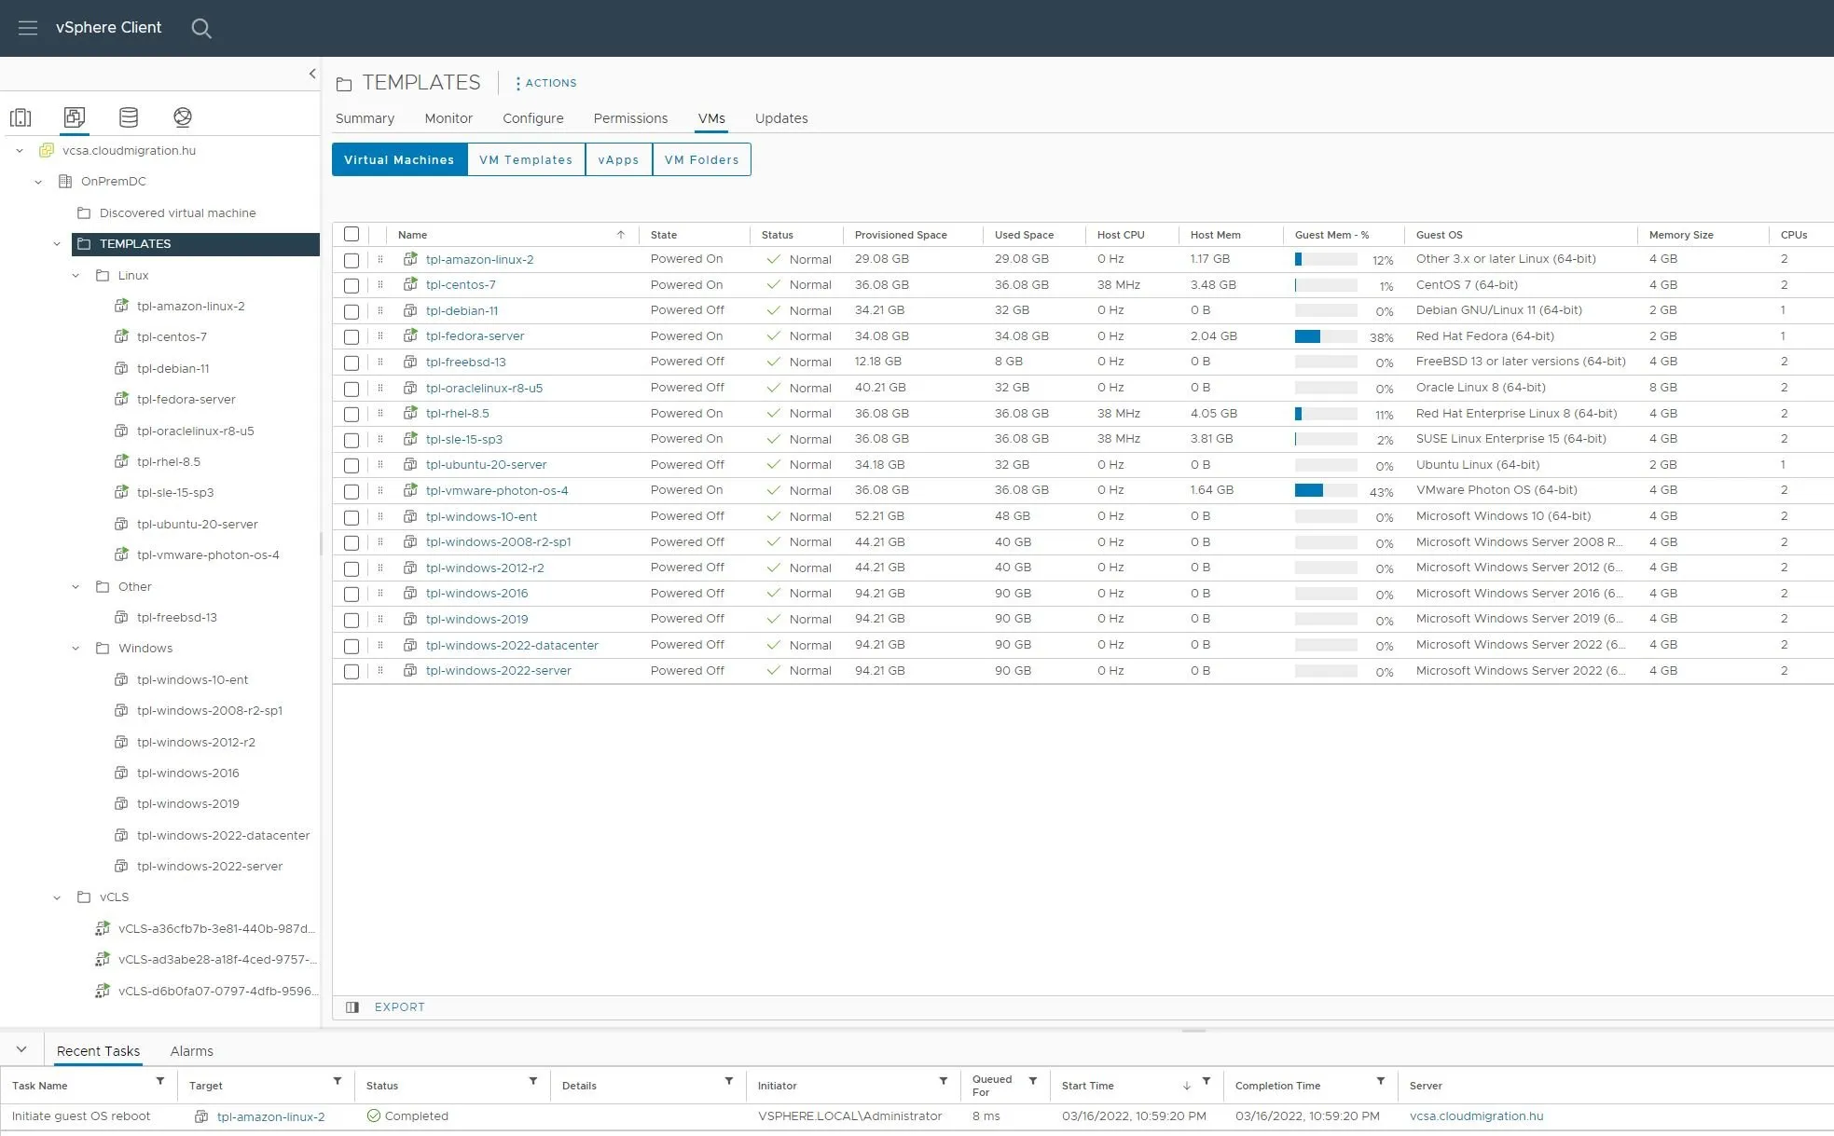The width and height of the screenshot is (1834, 1136).
Task: Switch to Hosts and Clusters inventory view
Action: pos(21,117)
